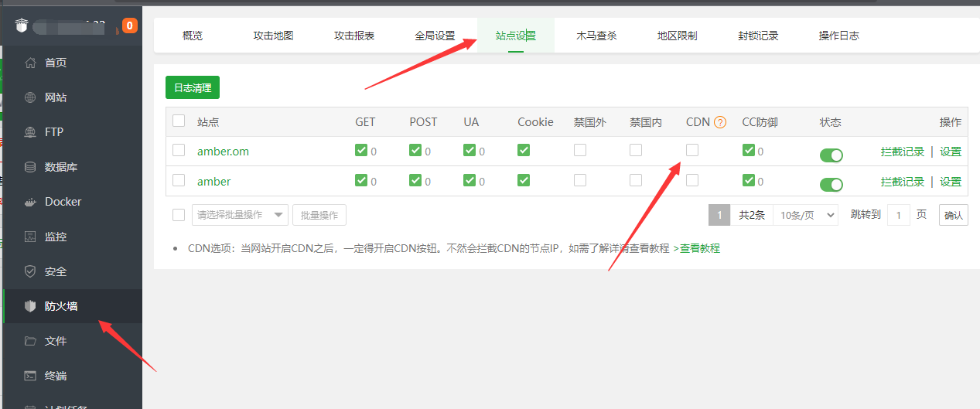Viewport: 980px width, 409px height.
Task: Click the page 1 pagination button
Action: pyautogui.click(x=719, y=215)
